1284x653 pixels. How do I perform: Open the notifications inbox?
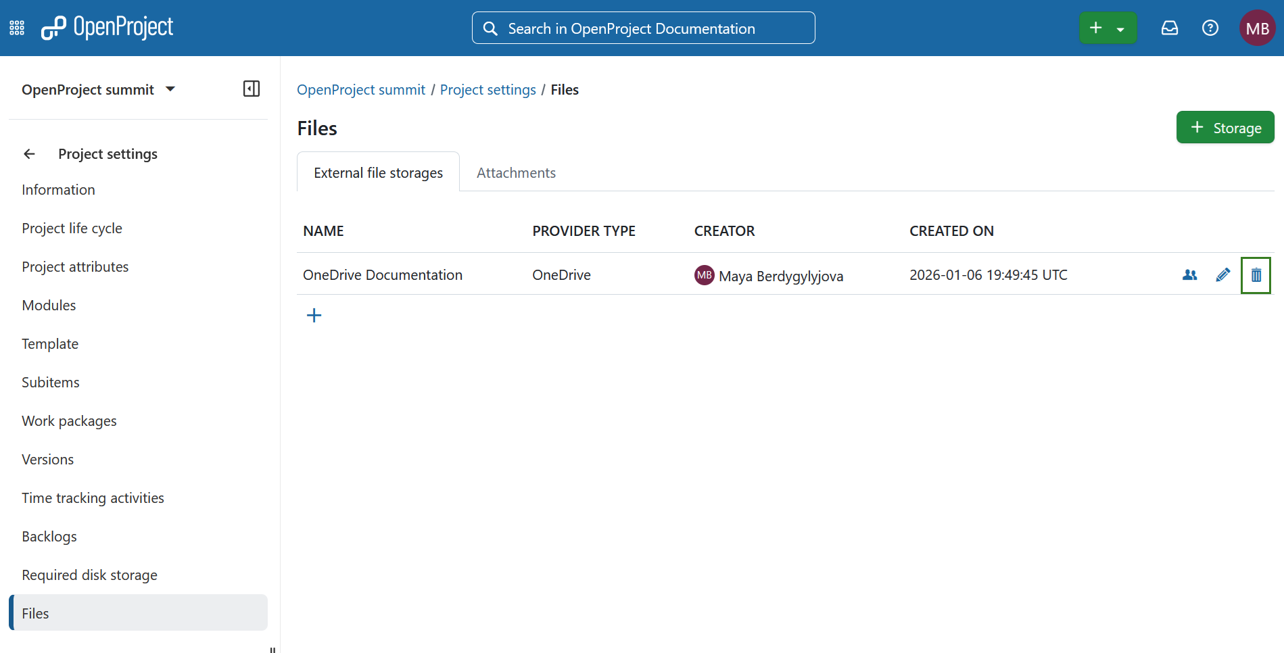(1169, 28)
